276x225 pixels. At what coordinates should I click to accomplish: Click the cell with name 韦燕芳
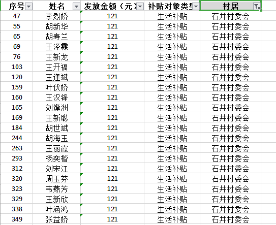(57, 189)
